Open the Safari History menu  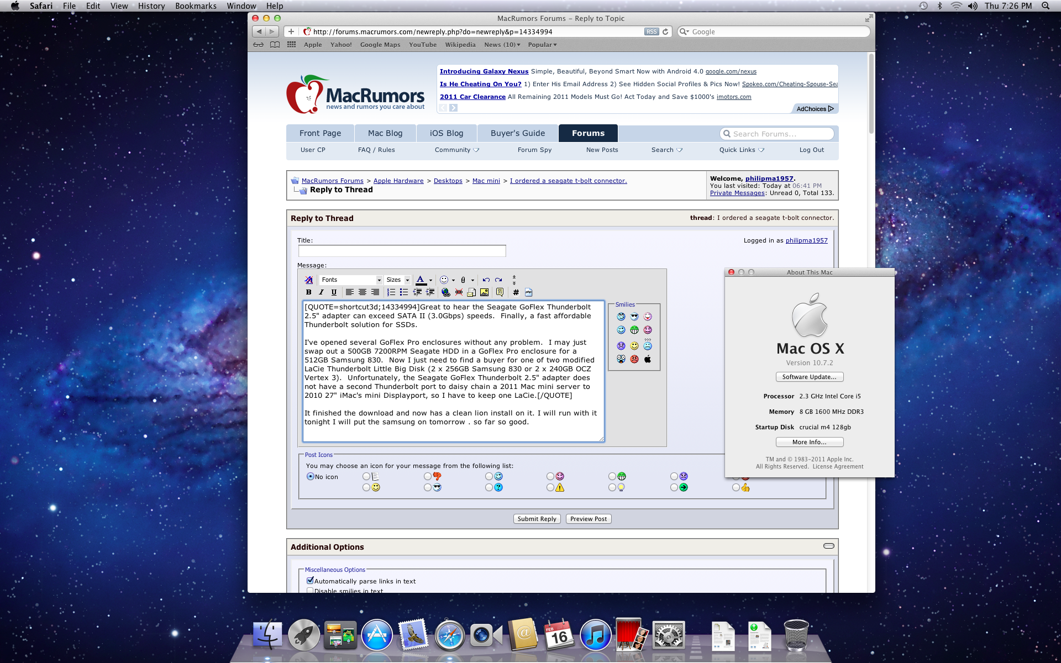151,6
